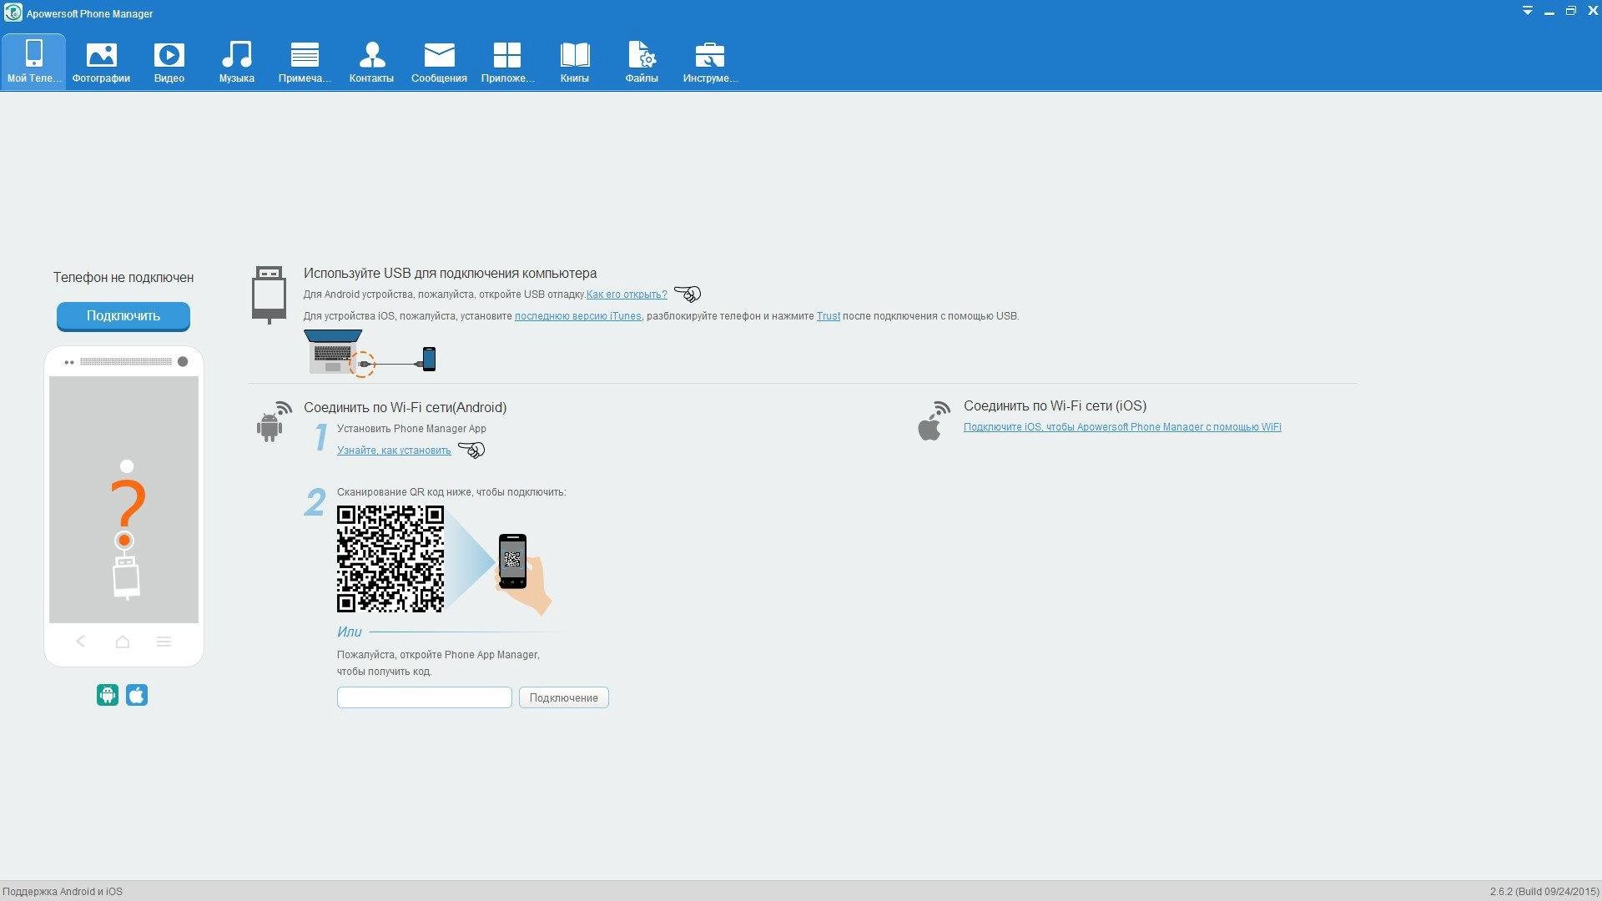Image resolution: width=1602 pixels, height=901 pixels.
Task: Restore down the Phone Manager window
Action: tap(1570, 12)
